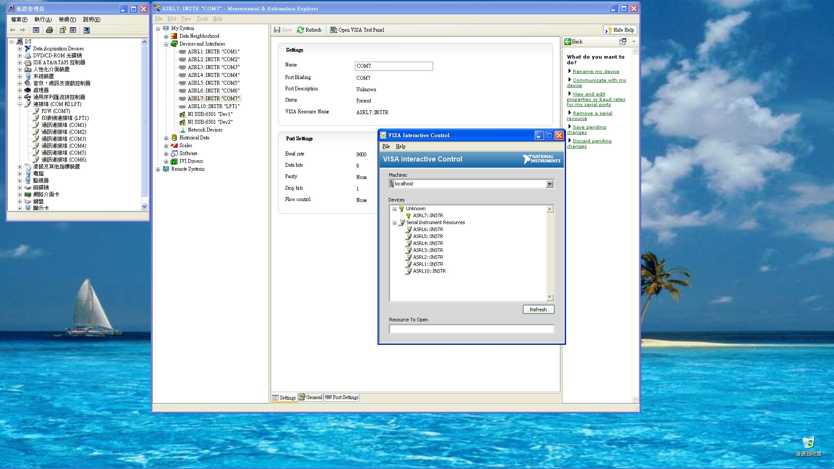Viewport: 834px width, 469px height.
Task: Open Tools menu in MAX
Action: coord(202,19)
